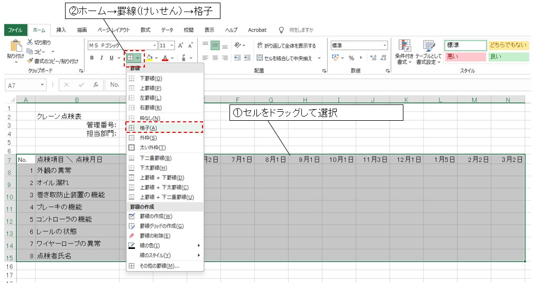
Task: Expand the Name Box dropdown arrow
Action: tap(43, 84)
